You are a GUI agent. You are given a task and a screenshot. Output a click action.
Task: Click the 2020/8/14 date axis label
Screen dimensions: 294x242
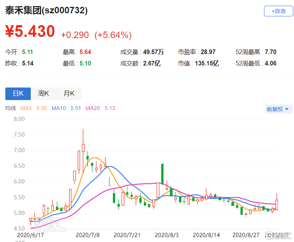click(x=206, y=235)
